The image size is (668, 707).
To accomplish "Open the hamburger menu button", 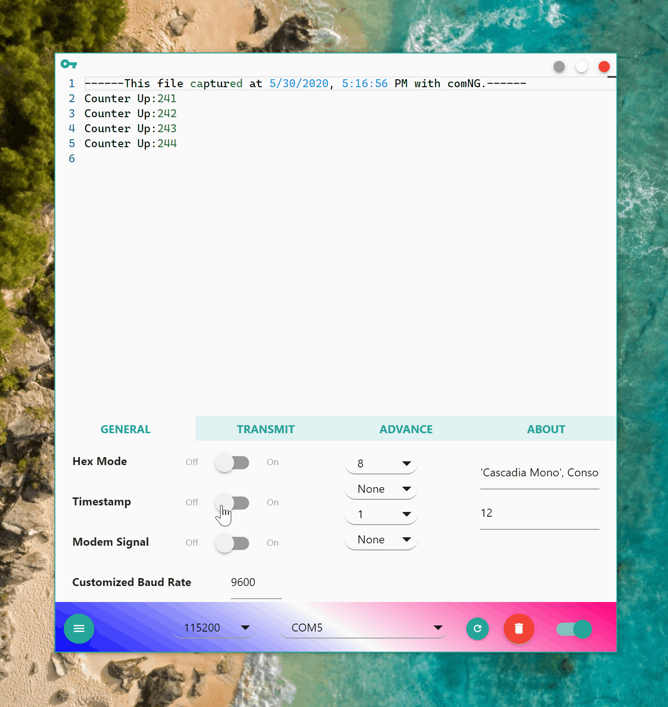I will (79, 628).
